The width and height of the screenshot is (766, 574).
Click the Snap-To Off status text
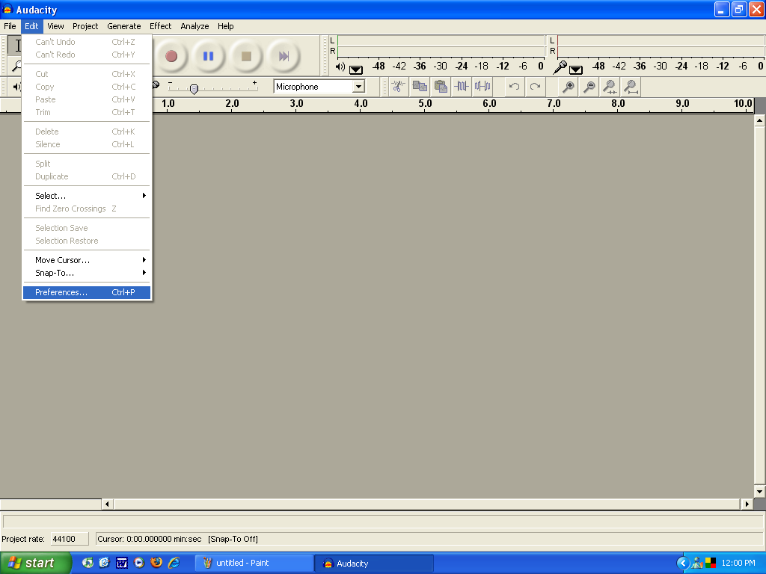233,539
